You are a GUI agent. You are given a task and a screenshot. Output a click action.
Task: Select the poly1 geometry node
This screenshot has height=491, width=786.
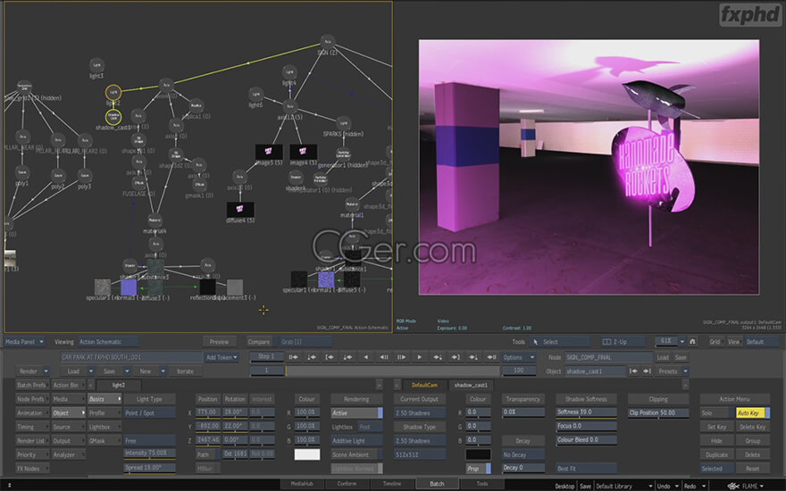coord(22,173)
